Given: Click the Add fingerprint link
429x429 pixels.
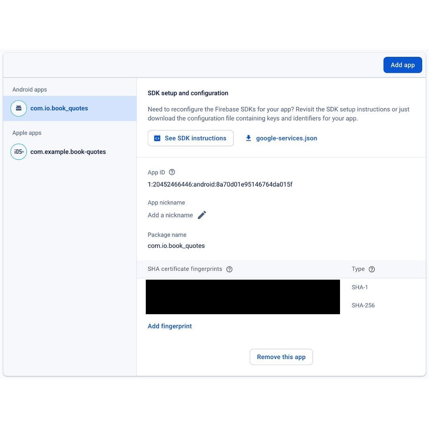Looking at the screenshot, I should click(170, 326).
